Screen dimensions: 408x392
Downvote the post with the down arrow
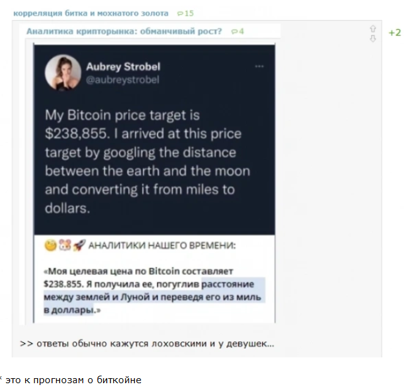pyautogui.click(x=373, y=39)
